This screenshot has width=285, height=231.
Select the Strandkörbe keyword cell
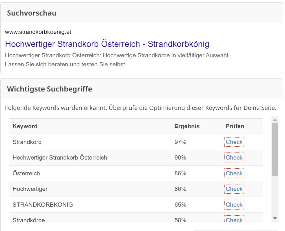pyautogui.click(x=90, y=217)
